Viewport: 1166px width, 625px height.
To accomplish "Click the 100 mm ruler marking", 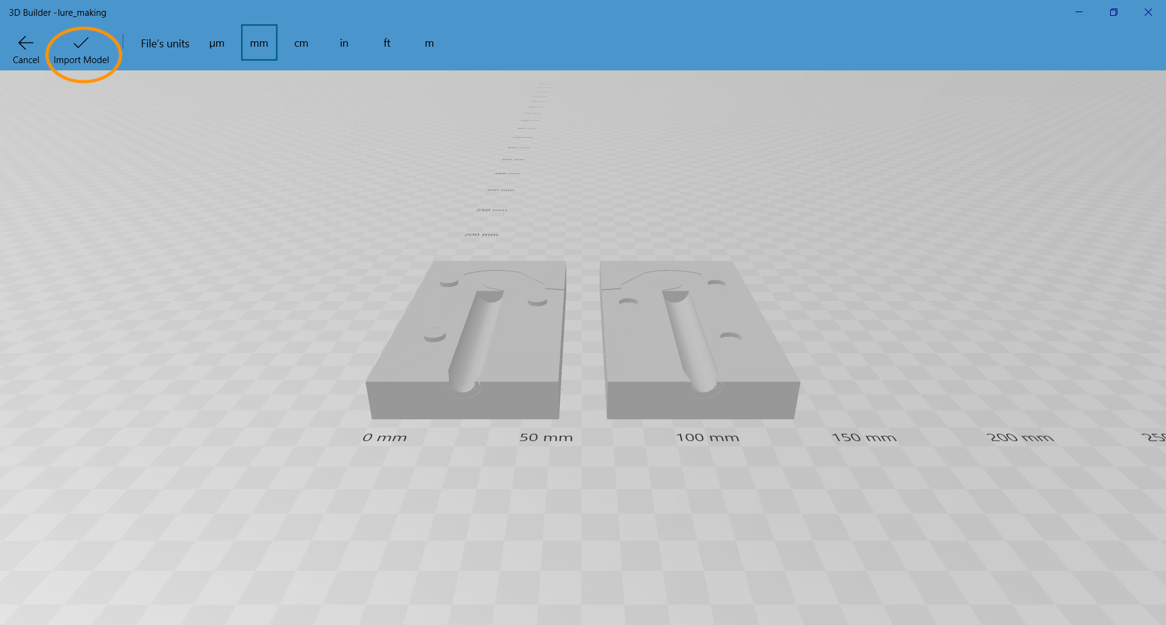I will [707, 437].
